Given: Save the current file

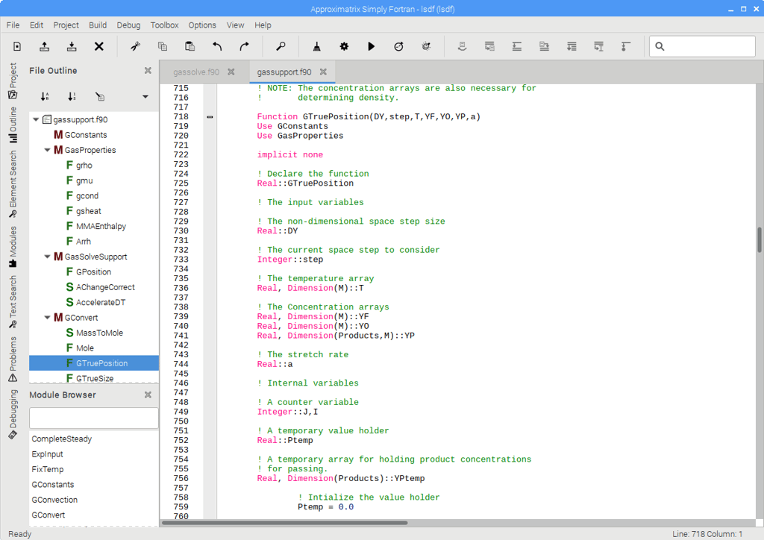Looking at the screenshot, I should click(x=71, y=46).
